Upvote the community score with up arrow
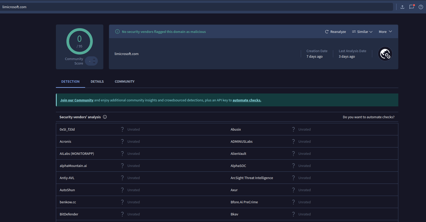The width and height of the screenshot is (426, 222). point(94,59)
